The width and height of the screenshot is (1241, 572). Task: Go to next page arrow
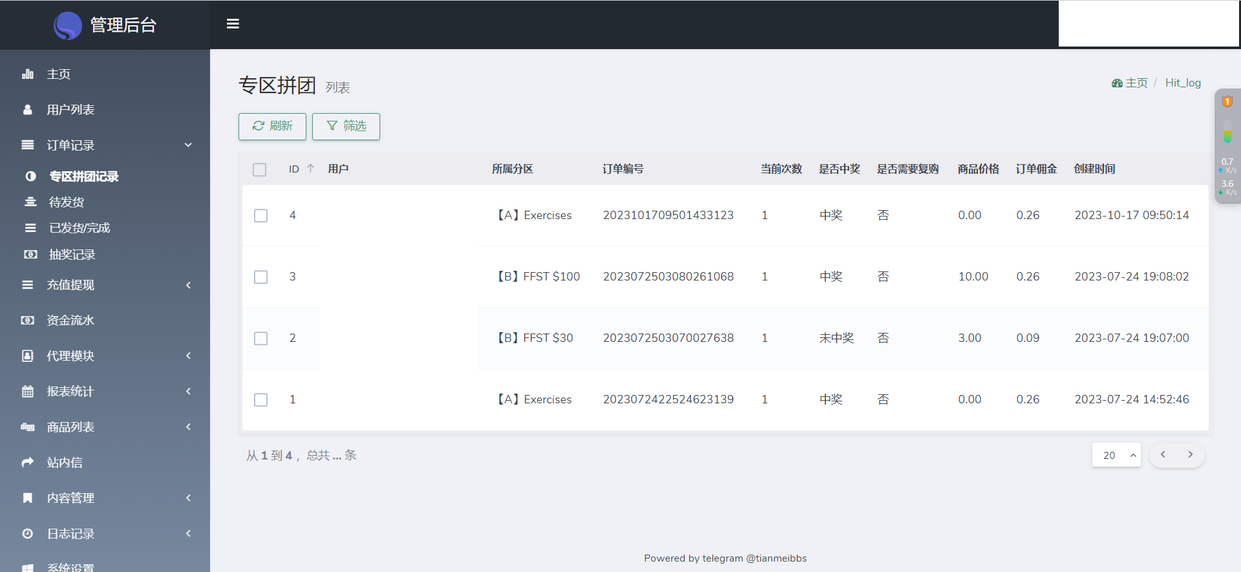1191,455
